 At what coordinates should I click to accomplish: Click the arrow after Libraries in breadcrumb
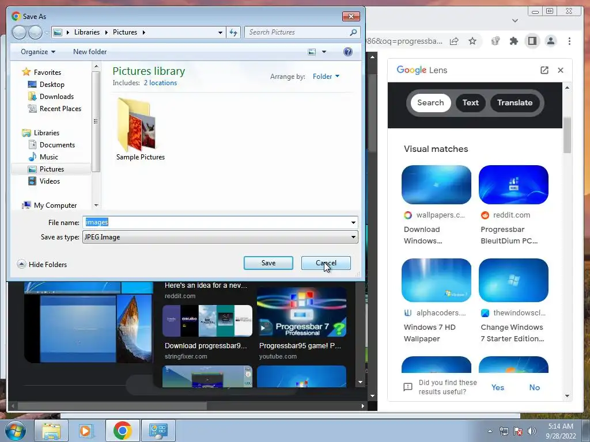click(106, 32)
